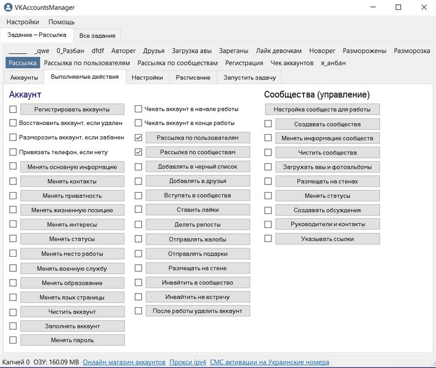Enable the Создавать сообщества checkbox
This screenshot has height=368, width=436.
click(268, 124)
